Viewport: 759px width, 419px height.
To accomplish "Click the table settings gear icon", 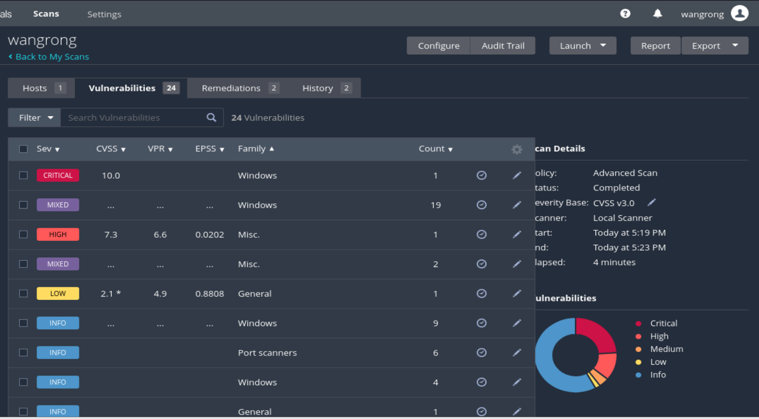I will pyautogui.click(x=516, y=149).
